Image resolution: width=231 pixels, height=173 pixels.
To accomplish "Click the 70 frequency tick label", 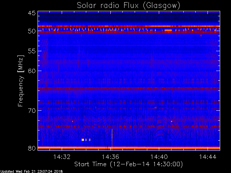I will [x=32, y=111].
